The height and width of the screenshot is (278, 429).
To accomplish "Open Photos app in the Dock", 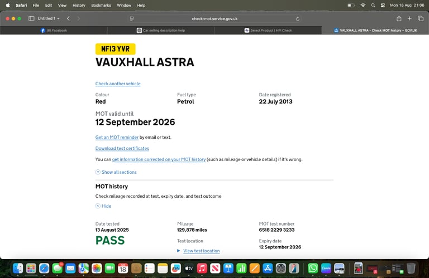I will tap(97, 269).
